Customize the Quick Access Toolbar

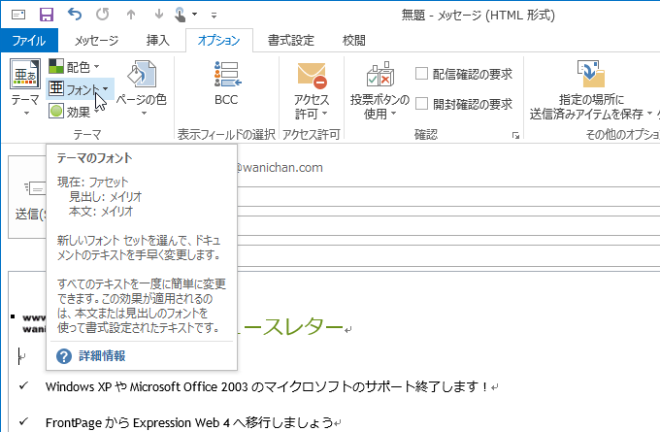tap(214, 16)
